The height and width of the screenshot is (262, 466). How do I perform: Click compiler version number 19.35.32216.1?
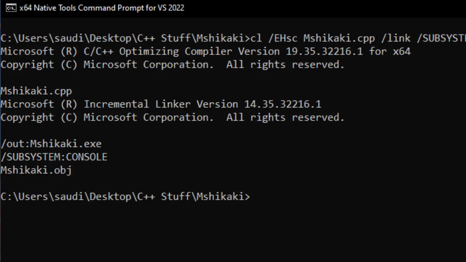click(324, 52)
